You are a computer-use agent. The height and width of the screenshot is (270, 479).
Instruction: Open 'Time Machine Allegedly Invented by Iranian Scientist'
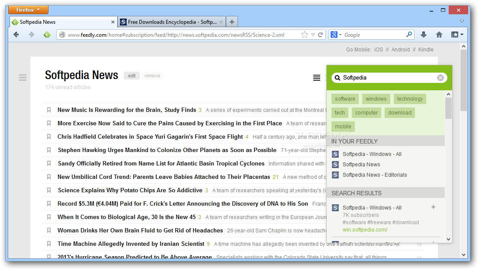click(x=131, y=244)
